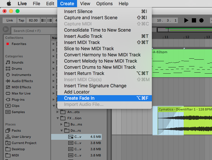Open the Help menu
Screen dimensions: 212x160
click(124, 4)
